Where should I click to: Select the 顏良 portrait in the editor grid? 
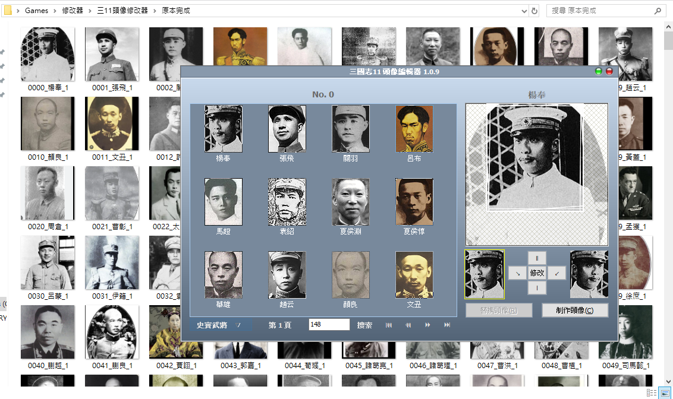click(x=351, y=275)
